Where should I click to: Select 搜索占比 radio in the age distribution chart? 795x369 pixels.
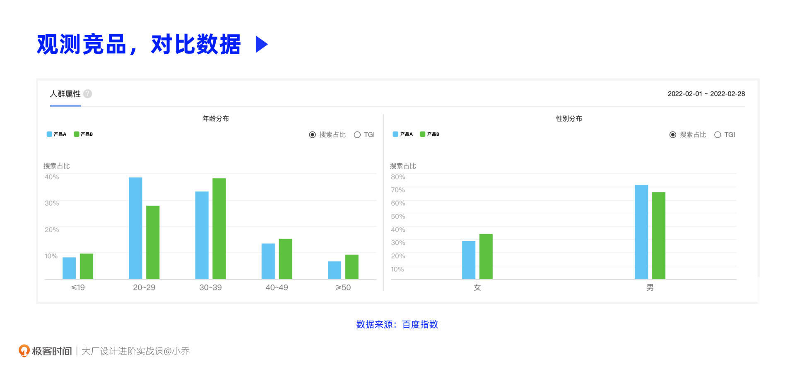(x=313, y=135)
